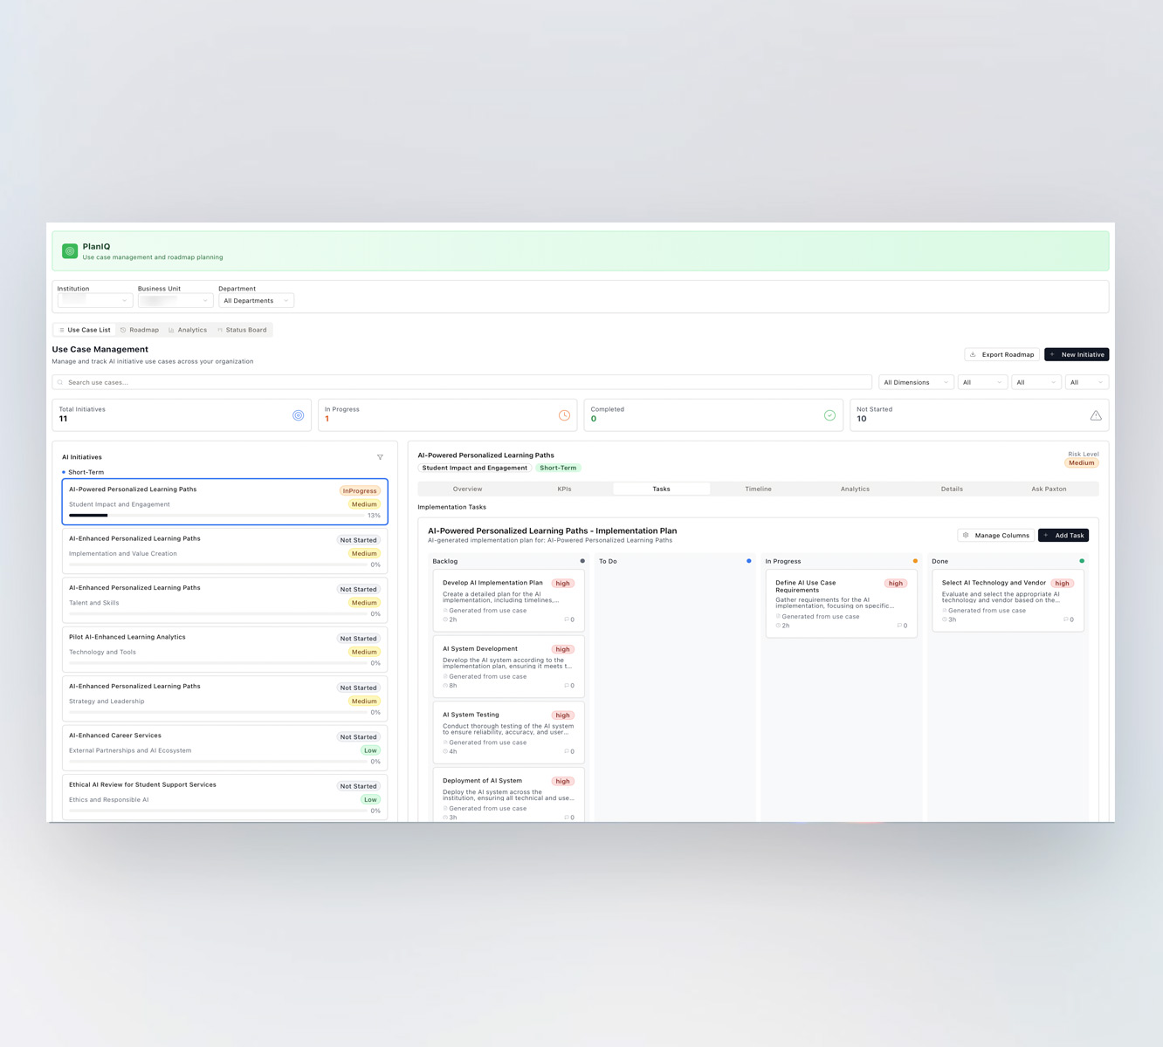
Task: Click the PlanIQ logo icon
Action: point(70,251)
